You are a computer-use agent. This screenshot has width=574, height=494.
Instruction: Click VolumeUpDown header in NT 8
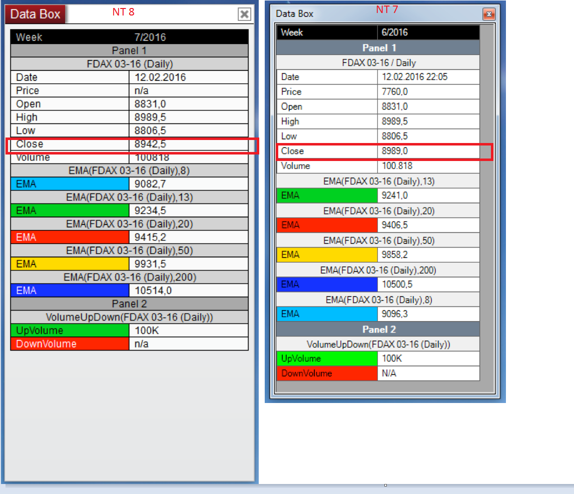129,317
